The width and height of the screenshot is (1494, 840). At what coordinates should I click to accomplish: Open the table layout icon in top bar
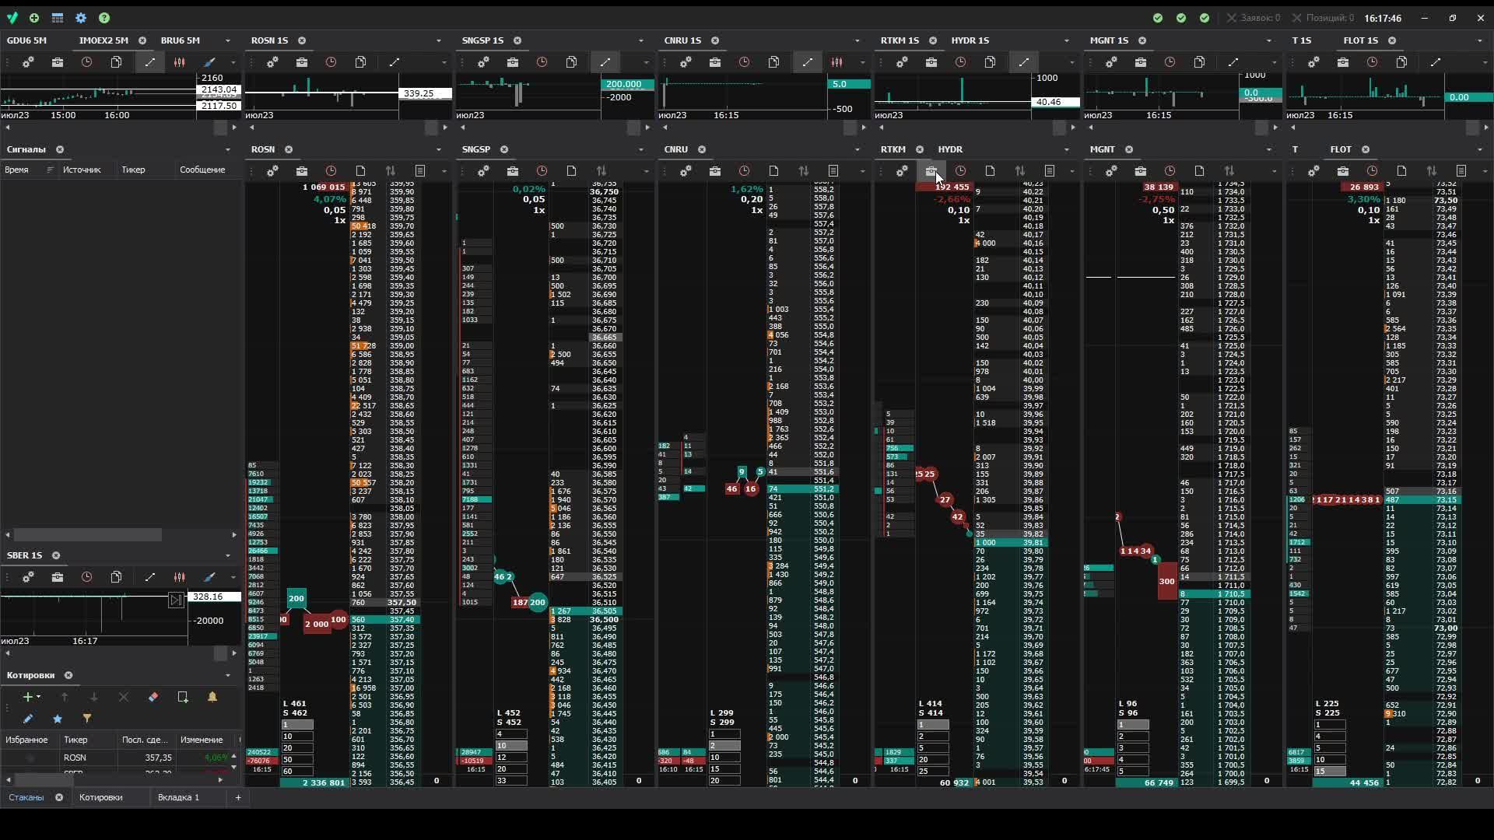[58, 18]
